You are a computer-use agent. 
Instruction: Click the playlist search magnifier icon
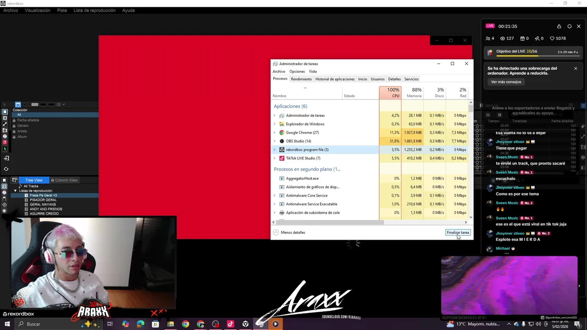(14, 180)
